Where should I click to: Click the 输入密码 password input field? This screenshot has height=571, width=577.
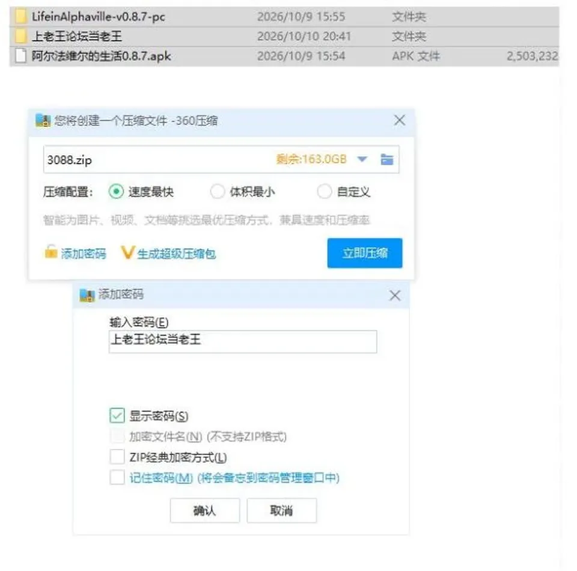(x=243, y=341)
